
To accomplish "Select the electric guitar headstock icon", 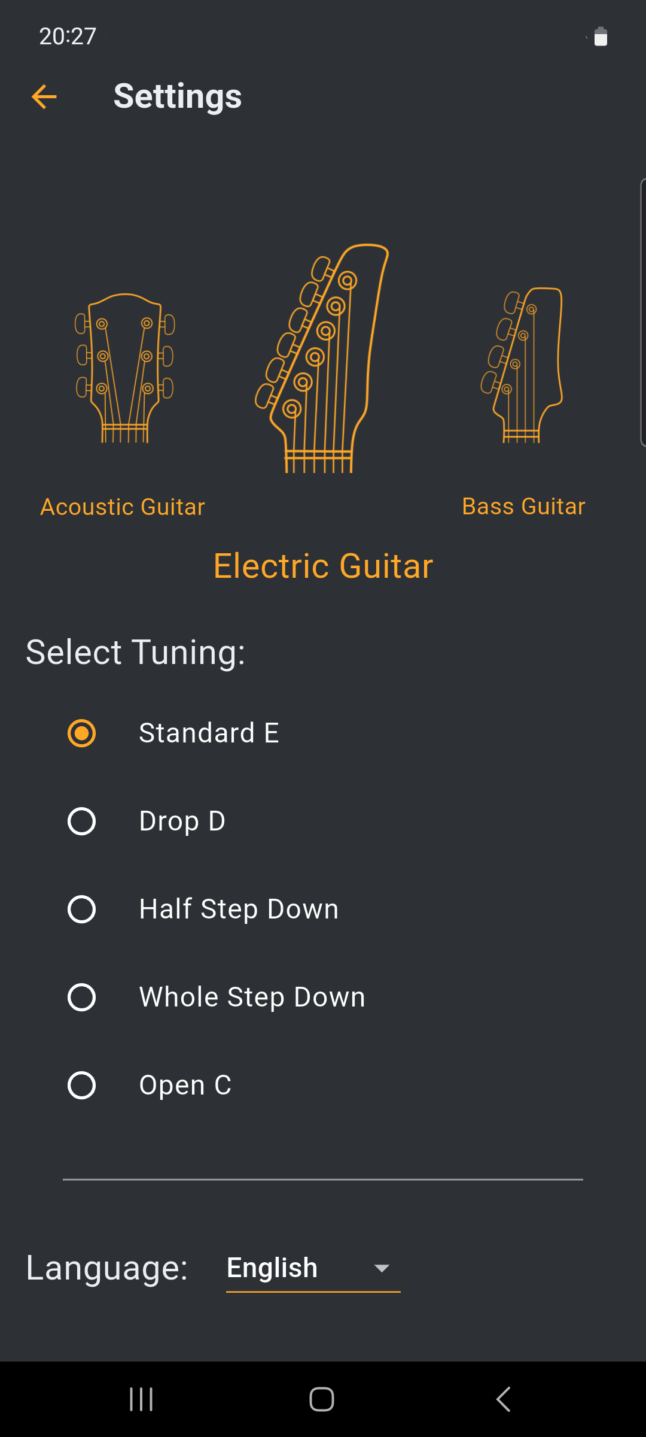I will pyautogui.click(x=323, y=358).
